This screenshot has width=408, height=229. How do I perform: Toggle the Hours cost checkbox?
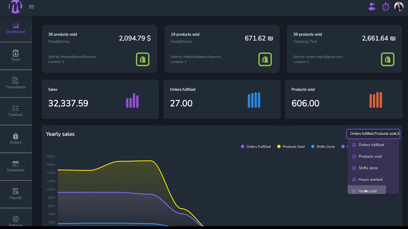point(354,191)
